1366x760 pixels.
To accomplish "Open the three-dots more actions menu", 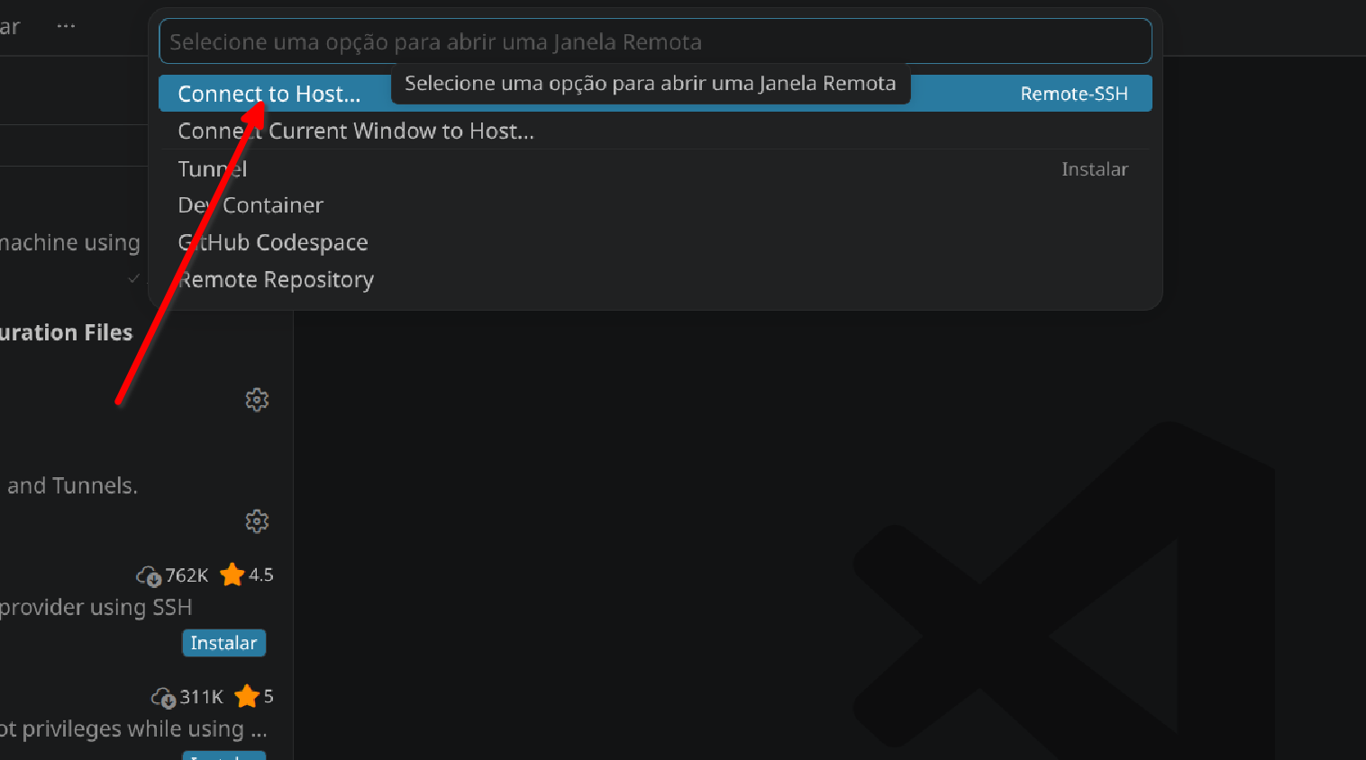I will (x=66, y=26).
